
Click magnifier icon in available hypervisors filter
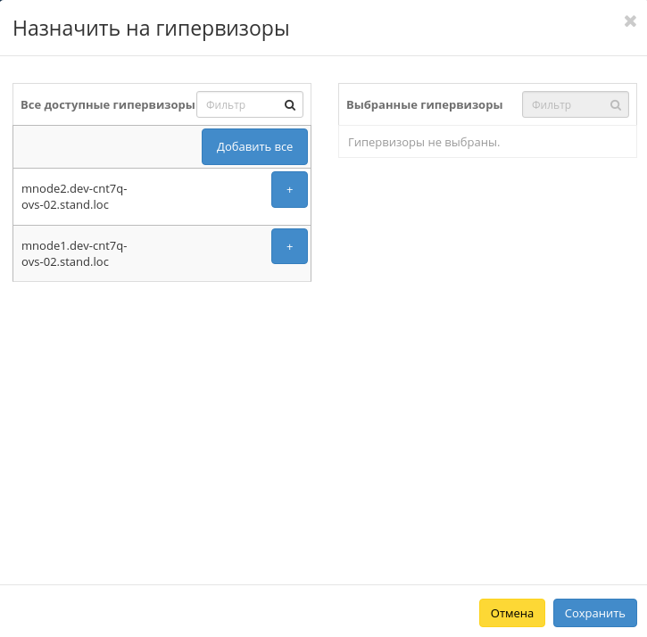point(290,104)
